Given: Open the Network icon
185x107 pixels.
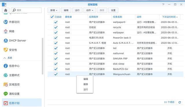Looking at the screenshot, I should pyautogui.click(x=5, y=31).
